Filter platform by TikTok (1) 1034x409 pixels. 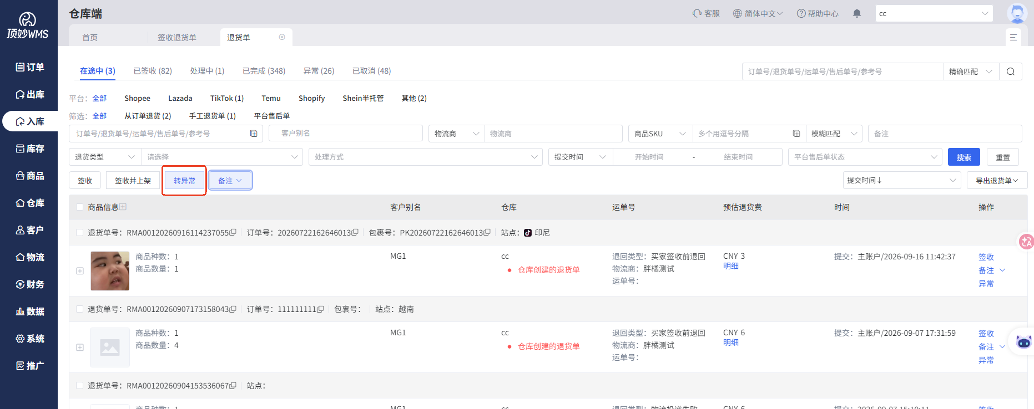point(227,98)
